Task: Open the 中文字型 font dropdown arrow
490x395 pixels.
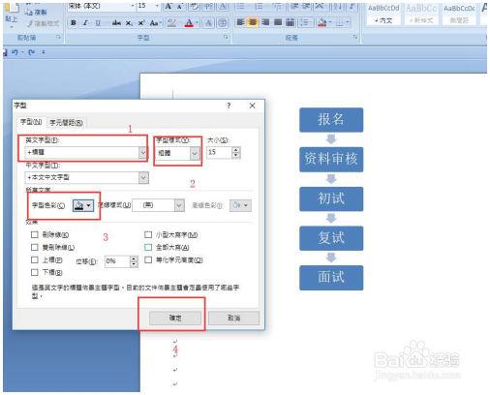Action: pos(143,177)
